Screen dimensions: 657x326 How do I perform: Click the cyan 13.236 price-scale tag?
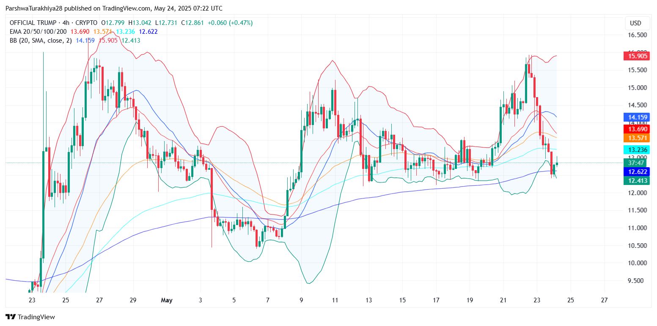(636, 150)
